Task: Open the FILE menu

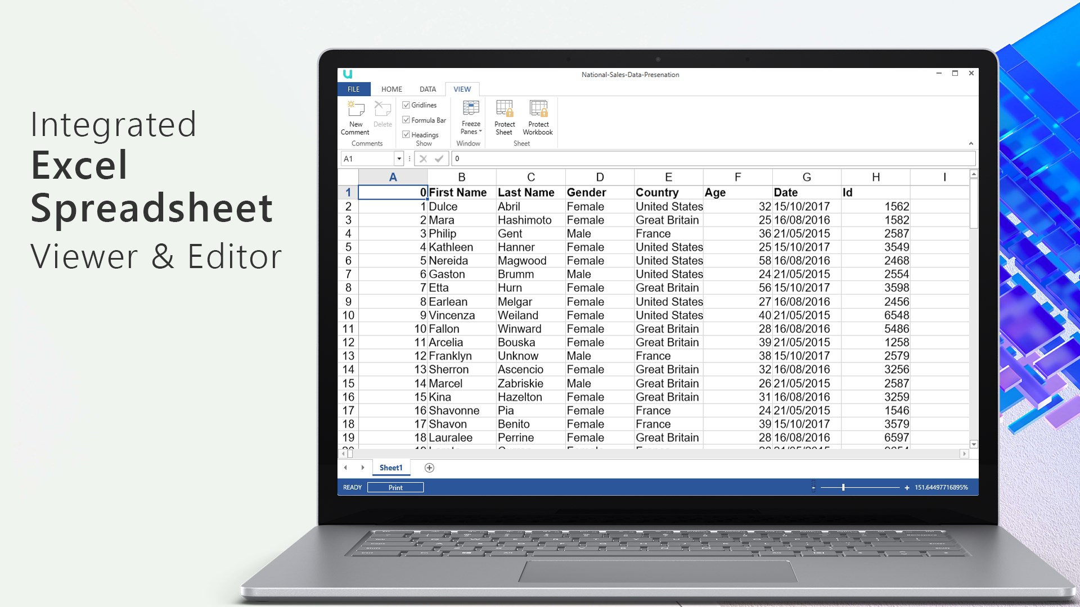Action: (354, 89)
